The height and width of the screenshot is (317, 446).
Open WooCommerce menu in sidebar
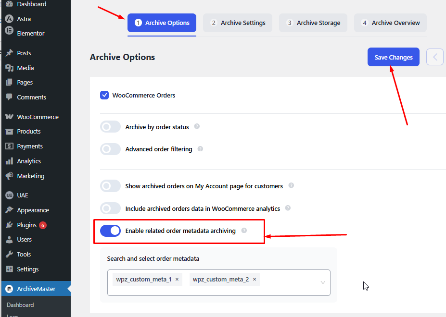[36, 117]
